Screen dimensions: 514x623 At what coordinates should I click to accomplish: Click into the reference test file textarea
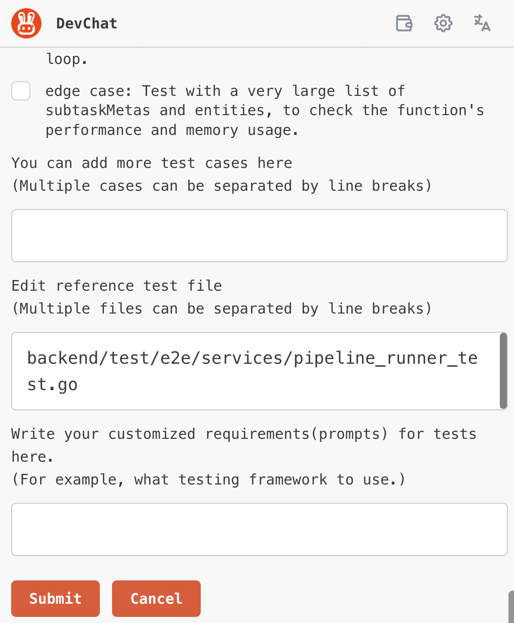coord(255,371)
